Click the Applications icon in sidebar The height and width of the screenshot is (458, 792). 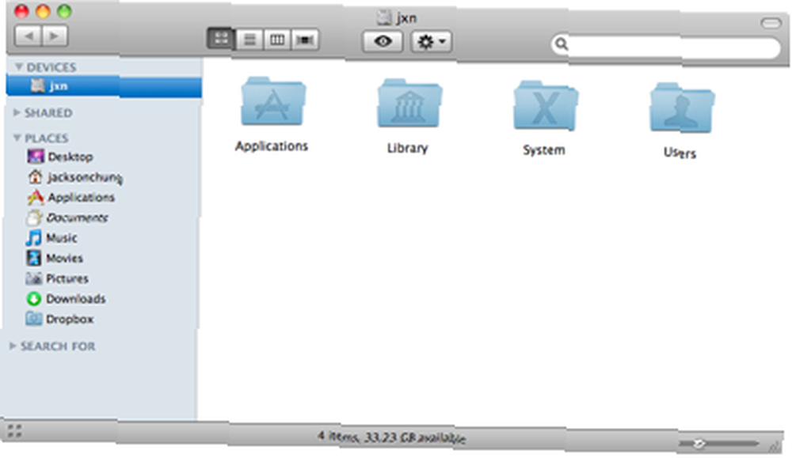point(35,197)
